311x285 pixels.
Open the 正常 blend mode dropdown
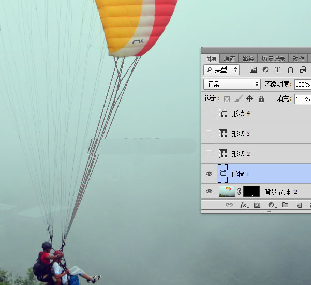(232, 84)
